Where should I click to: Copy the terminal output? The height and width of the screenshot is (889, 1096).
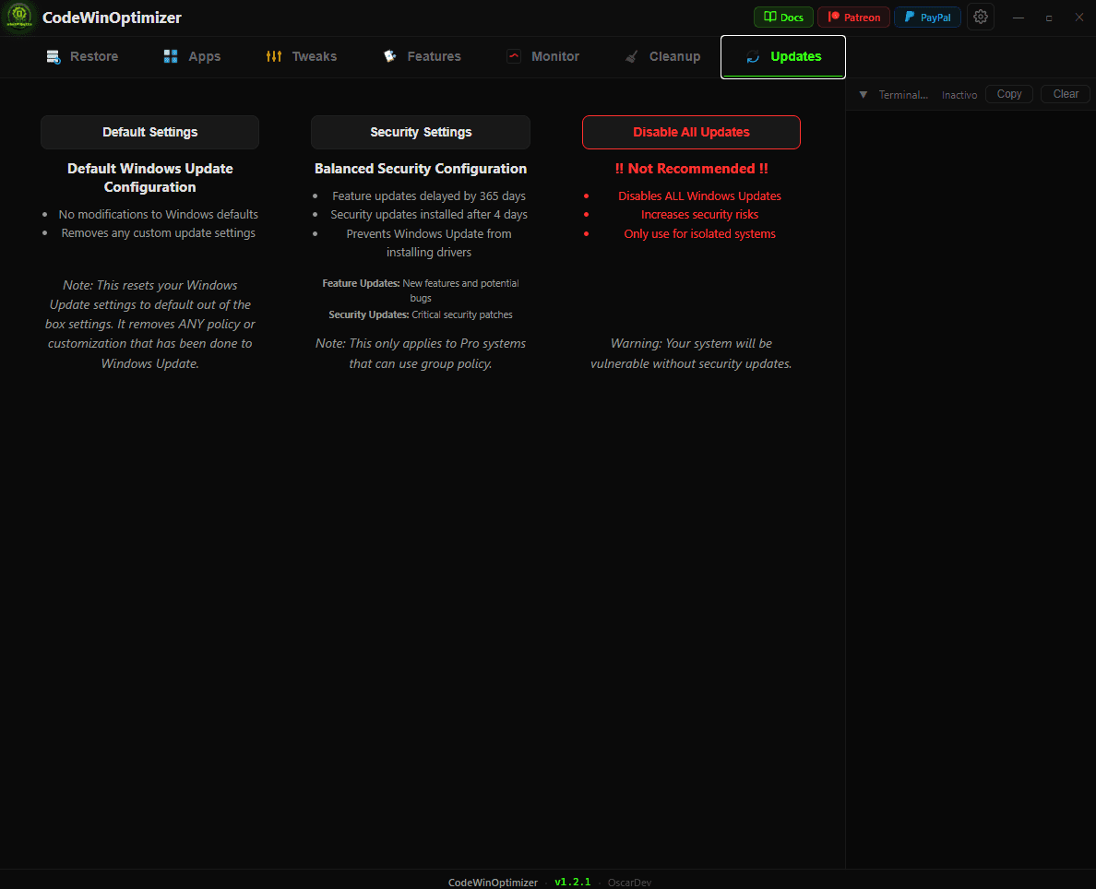click(1008, 94)
